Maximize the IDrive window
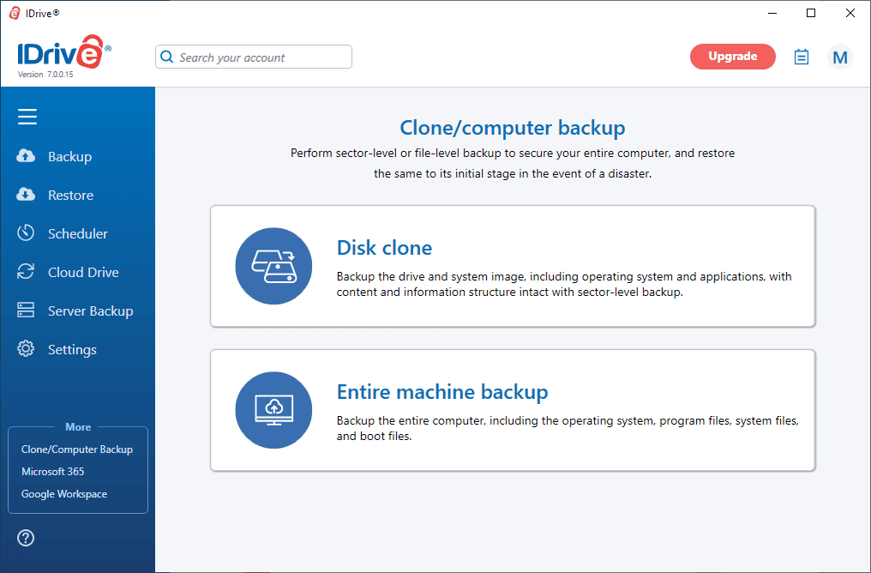The width and height of the screenshot is (871, 573). pyautogui.click(x=811, y=14)
